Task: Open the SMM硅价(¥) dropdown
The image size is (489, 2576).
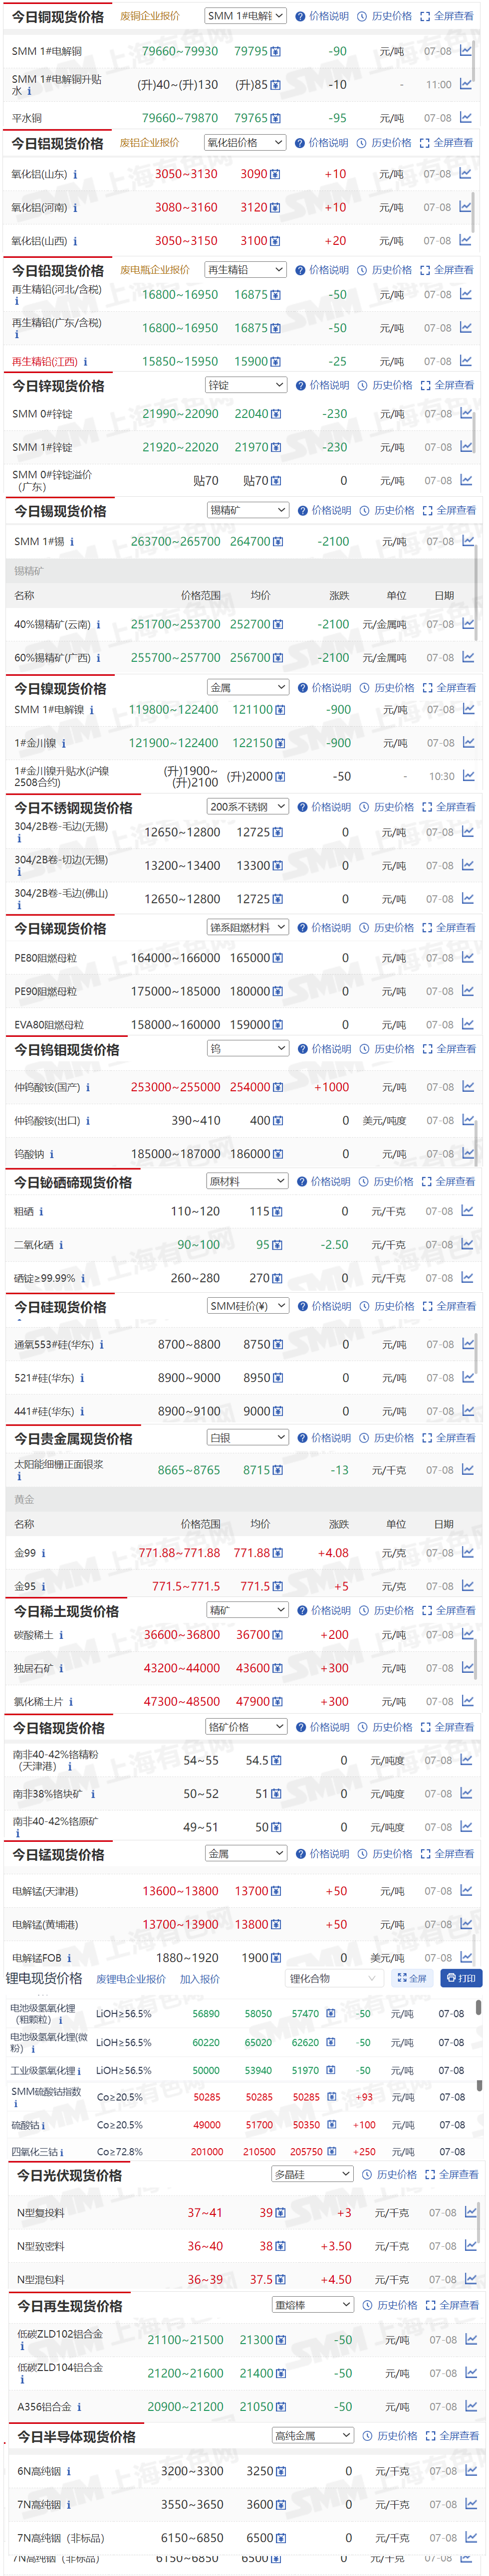Action: 248,1306
